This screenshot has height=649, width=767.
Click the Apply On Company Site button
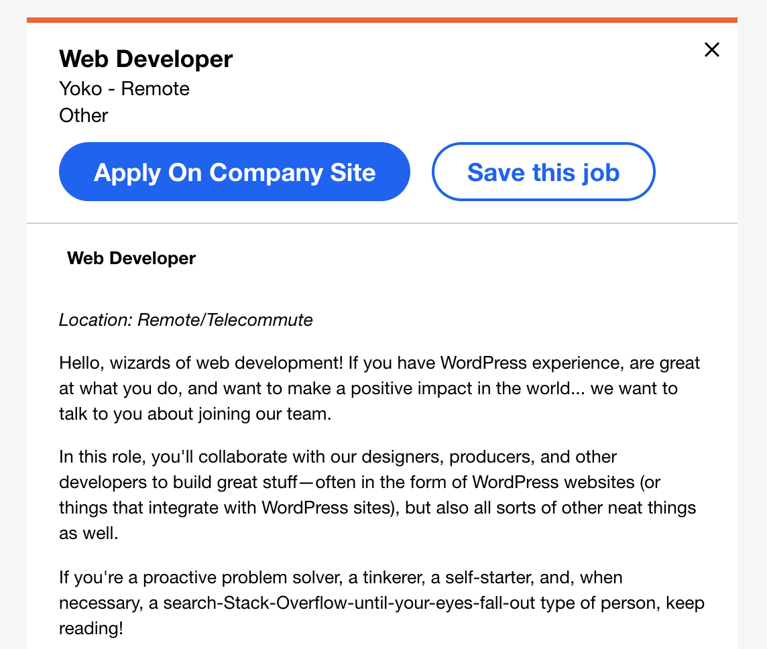tap(234, 172)
